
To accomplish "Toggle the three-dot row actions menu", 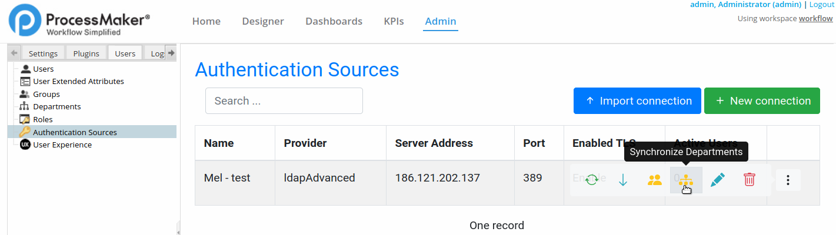I will tap(788, 180).
